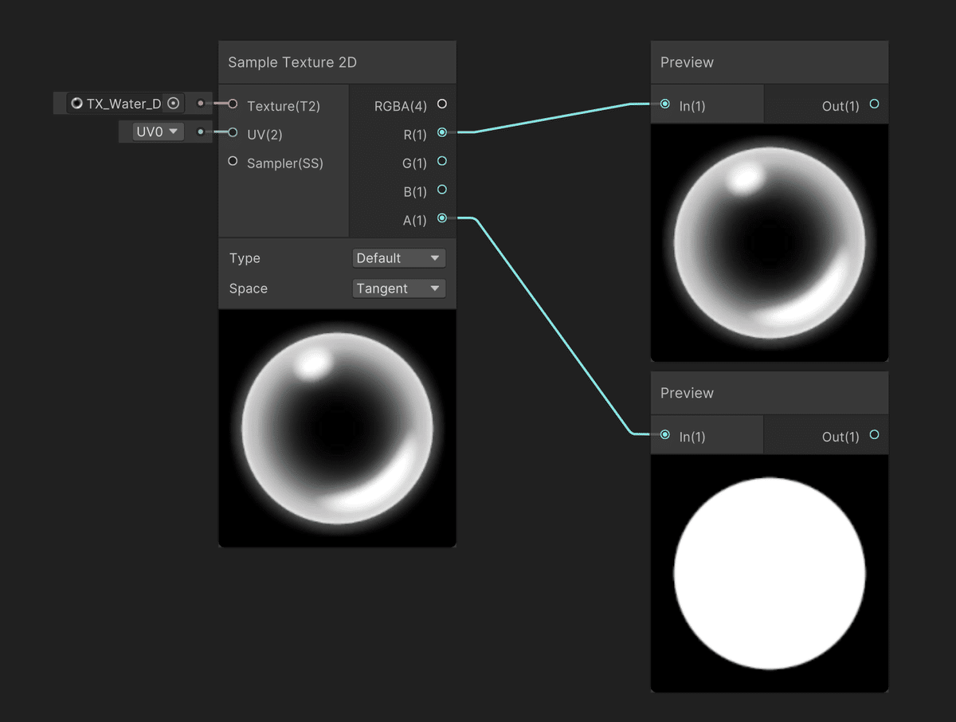Select the Sample Texture 2D node title
The height and width of the screenshot is (722, 956).
[292, 62]
